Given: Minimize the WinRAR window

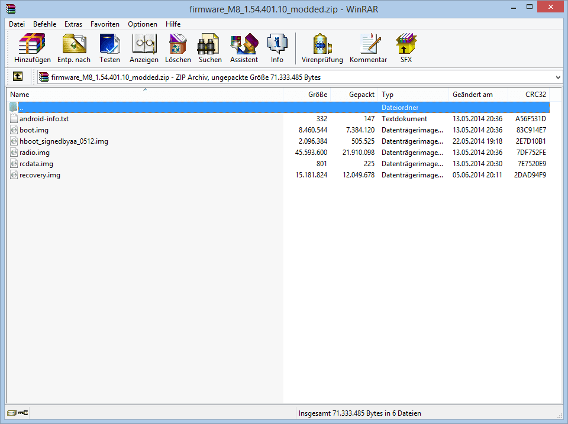Looking at the screenshot, I should coord(514,7).
